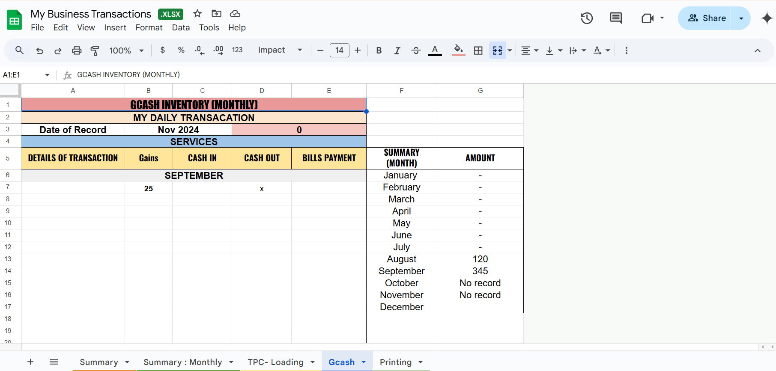This screenshot has width=776, height=371.
Task: Open the Edit menu
Action: pyautogui.click(x=60, y=27)
